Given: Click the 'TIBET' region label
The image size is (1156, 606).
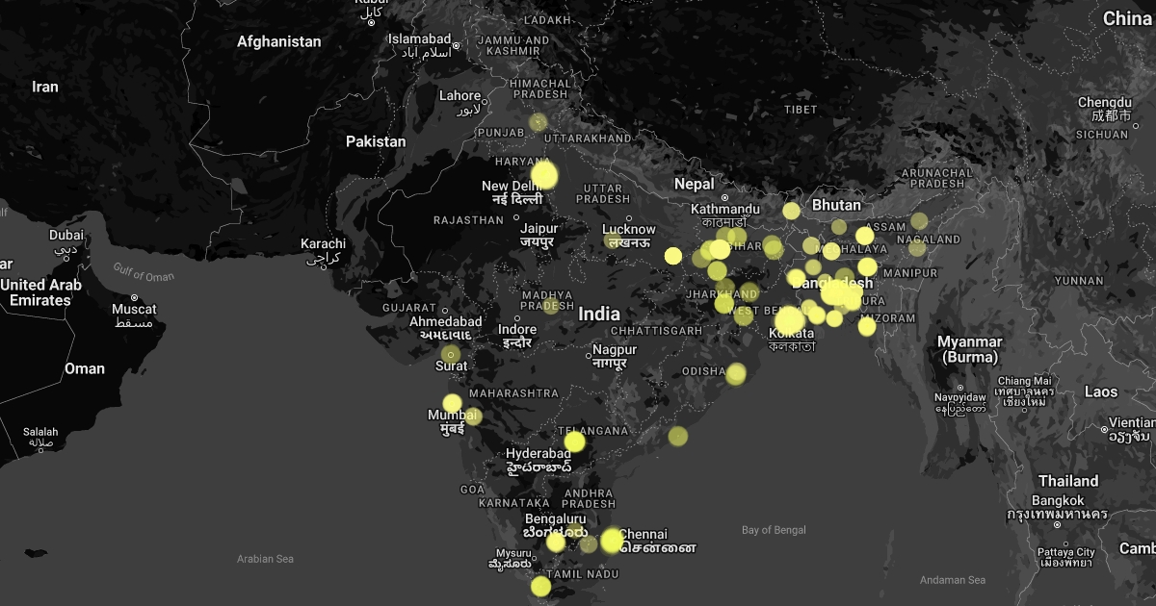Looking at the screenshot, I should [x=800, y=110].
